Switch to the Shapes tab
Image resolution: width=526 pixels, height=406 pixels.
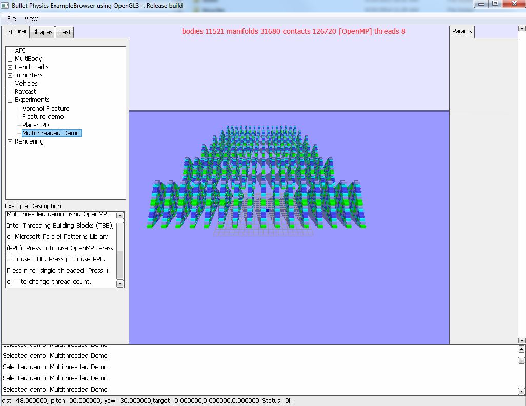click(x=42, y=32)
